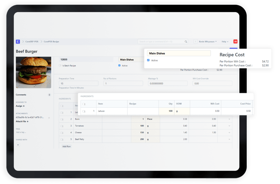Open the CoreERP-POS breadcrumb
This screenshot has height=184, width=280.
(x=32, y=42)
